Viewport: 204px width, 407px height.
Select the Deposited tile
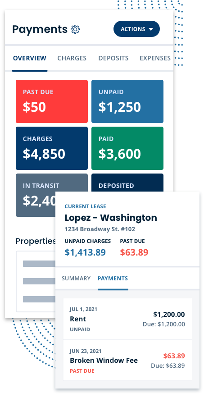(x=127, y=183)
